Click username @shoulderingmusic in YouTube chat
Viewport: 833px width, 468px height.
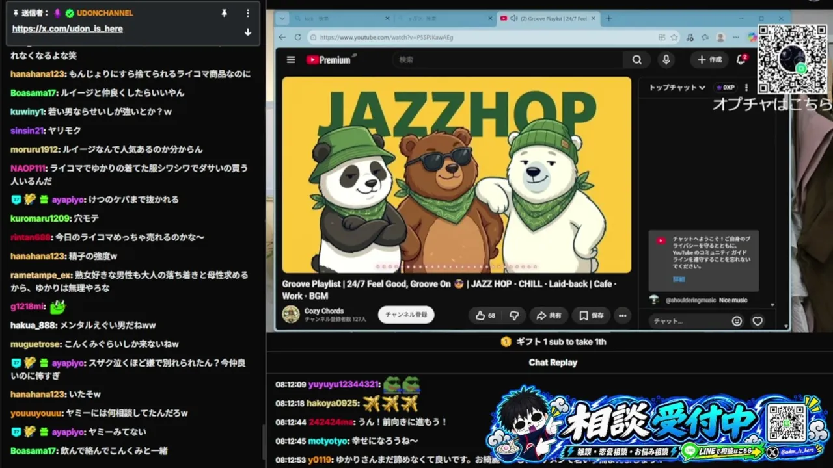pos(690,300)
